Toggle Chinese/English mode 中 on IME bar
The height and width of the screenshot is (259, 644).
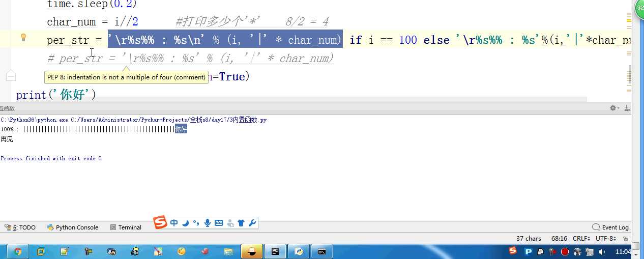pyautogui.click(x=174, y=223)
